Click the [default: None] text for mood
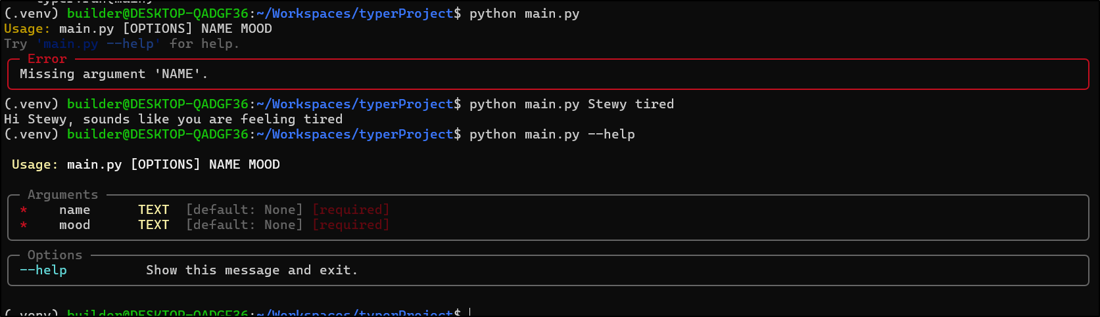Viewport: 1100px width, 317px height. click(x=244, y=225)
